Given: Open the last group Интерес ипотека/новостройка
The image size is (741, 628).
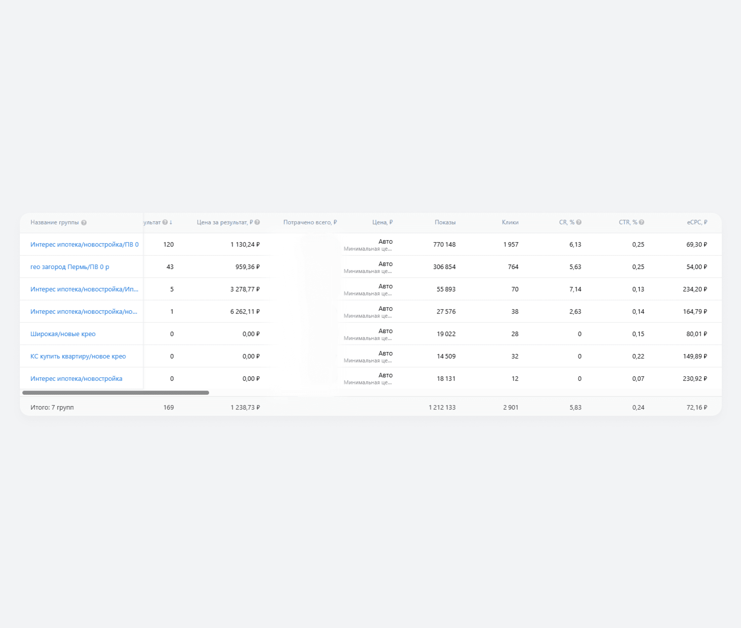Looking at the screenshot, I should [x=76, y=379].
